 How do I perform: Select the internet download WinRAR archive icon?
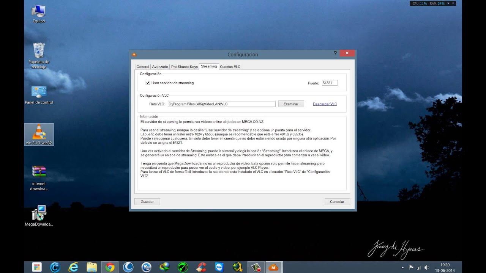pyautogui.click(x=39, y=178)
